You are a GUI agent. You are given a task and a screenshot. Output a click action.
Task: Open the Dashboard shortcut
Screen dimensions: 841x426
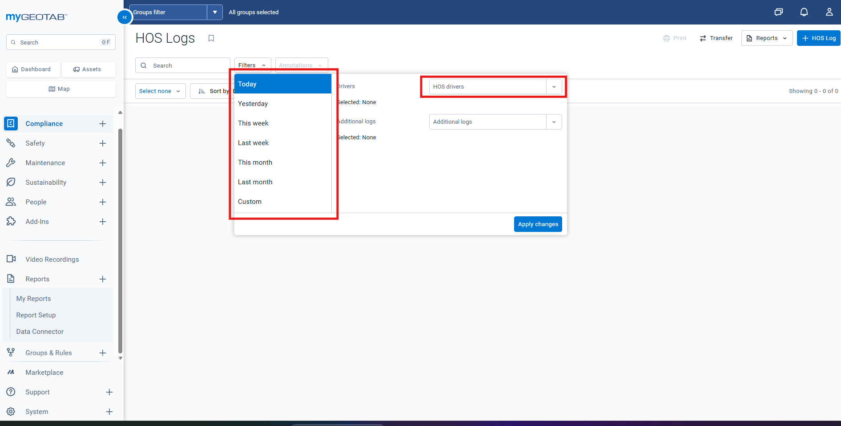33,69
